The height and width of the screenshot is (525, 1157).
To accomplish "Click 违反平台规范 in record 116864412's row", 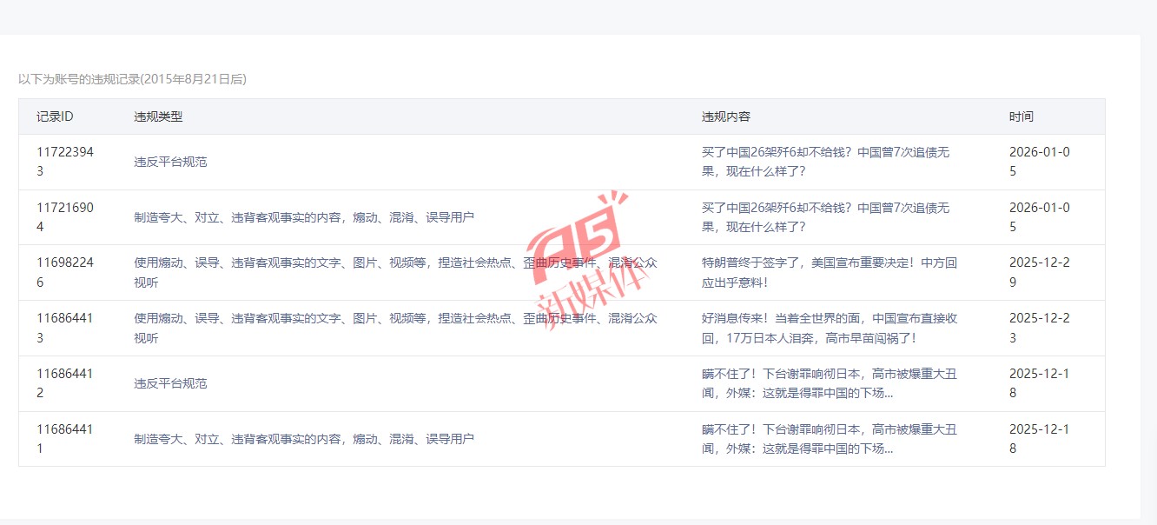I will point(170,383).
